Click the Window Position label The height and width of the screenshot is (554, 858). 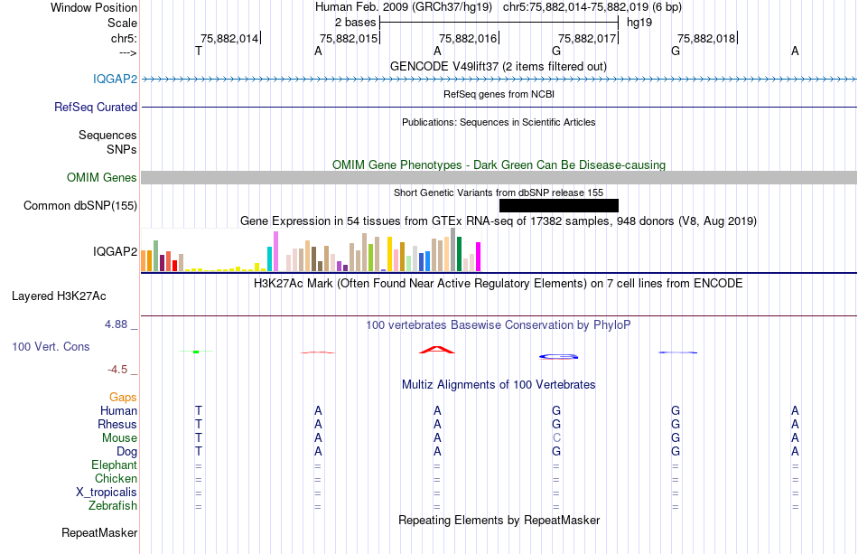click(x=94, y=7)
